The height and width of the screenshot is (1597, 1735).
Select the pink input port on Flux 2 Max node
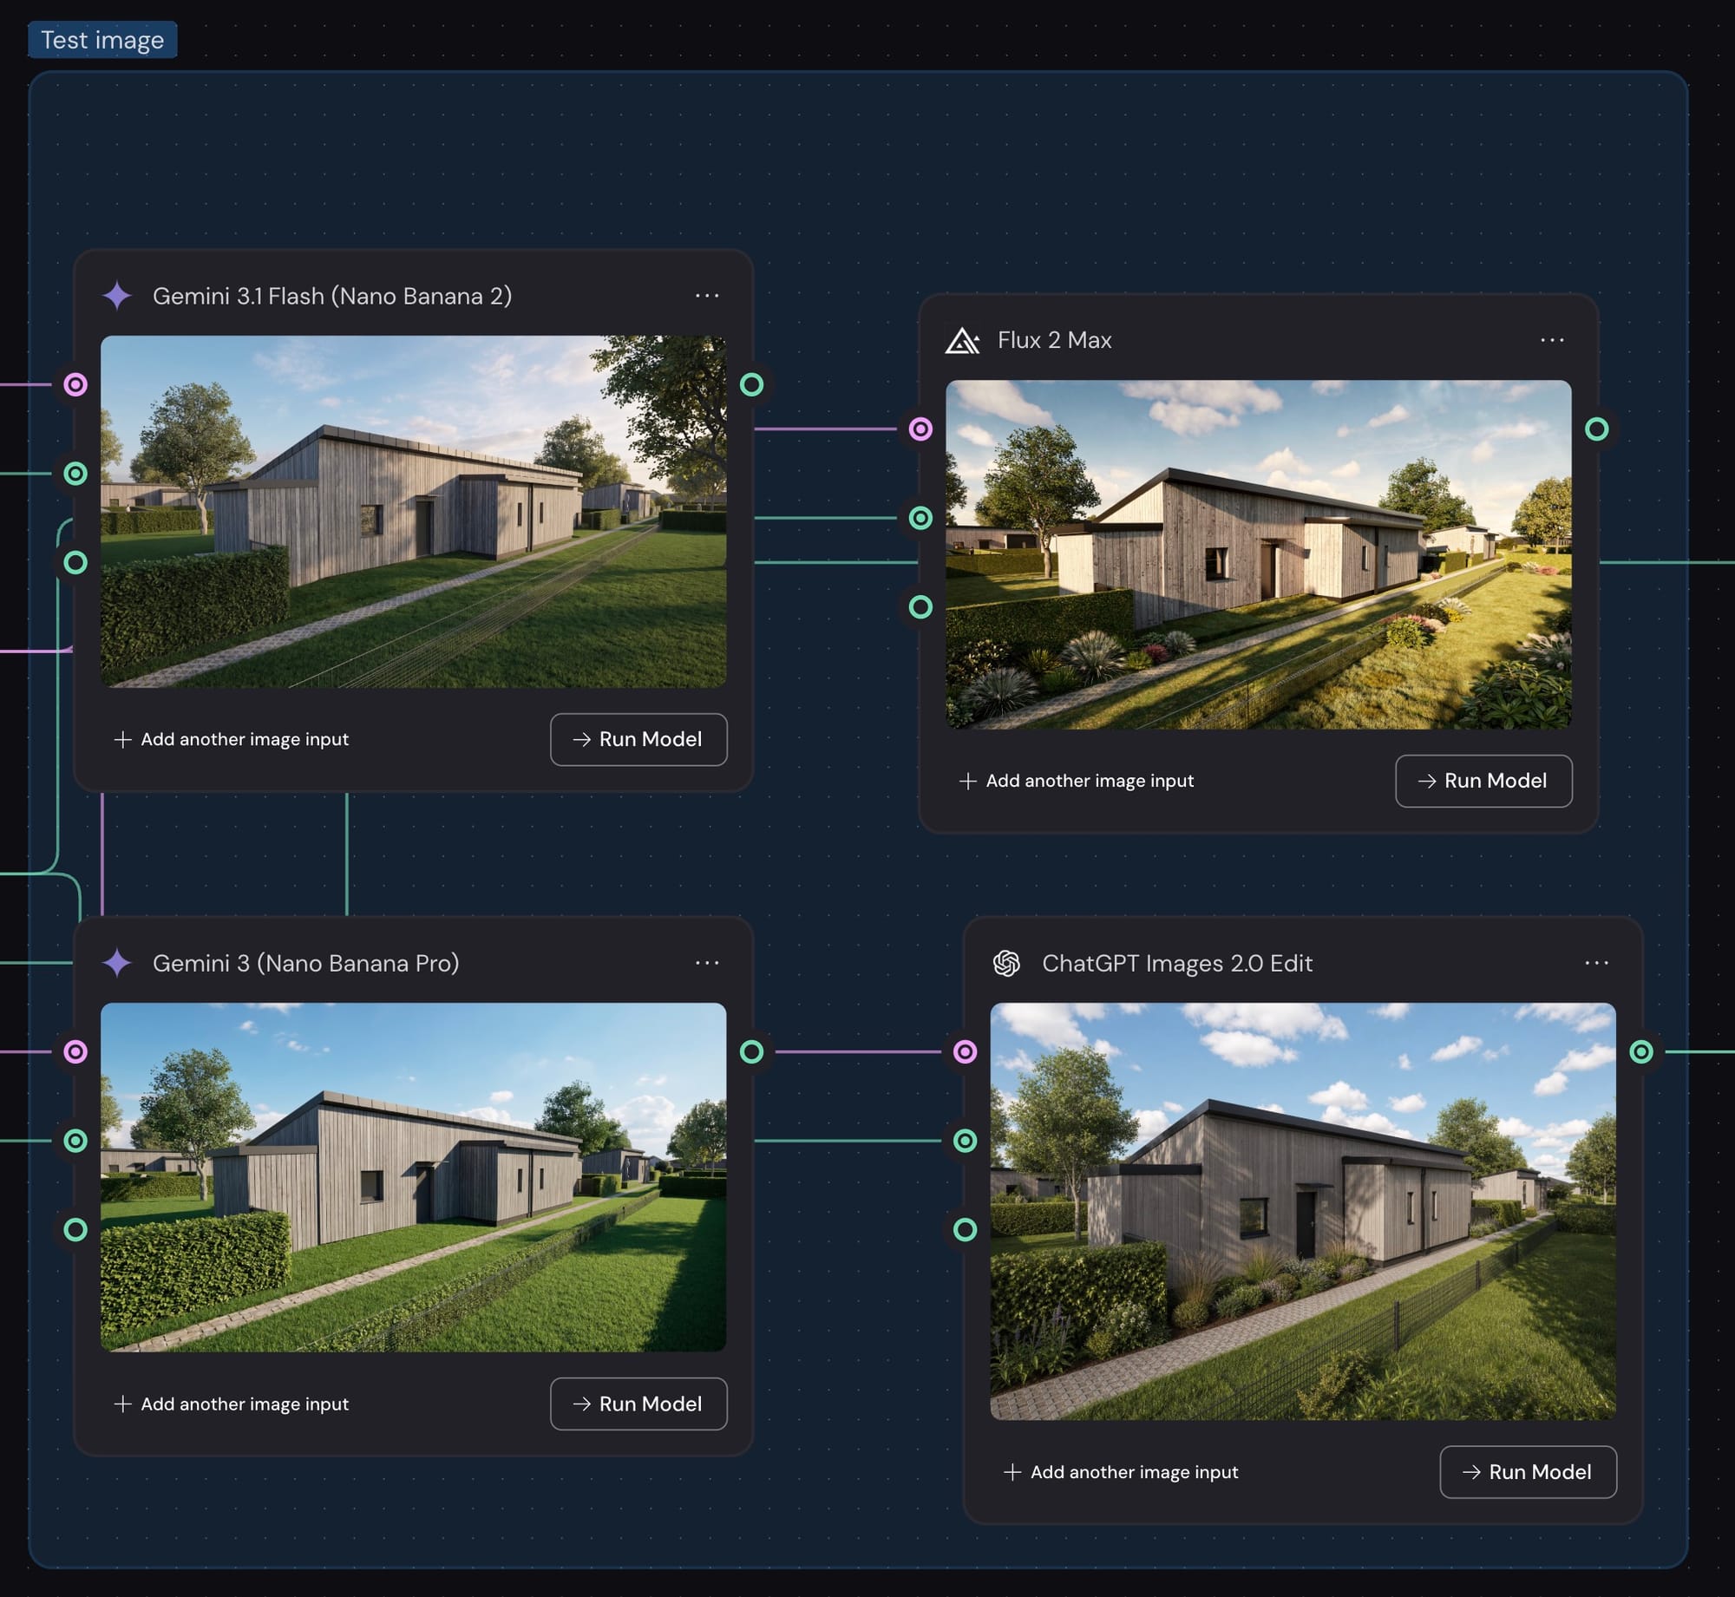pyautogui.click(x=920, y=429)
